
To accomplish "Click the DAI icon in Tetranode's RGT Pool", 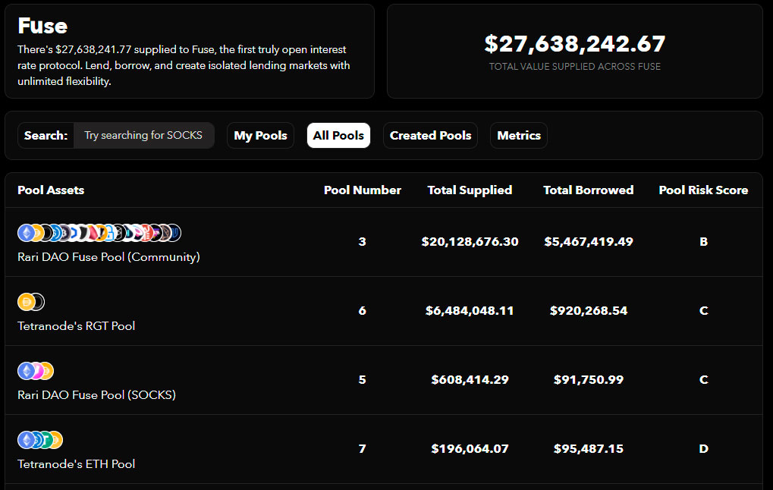I will tap(26, 302).
